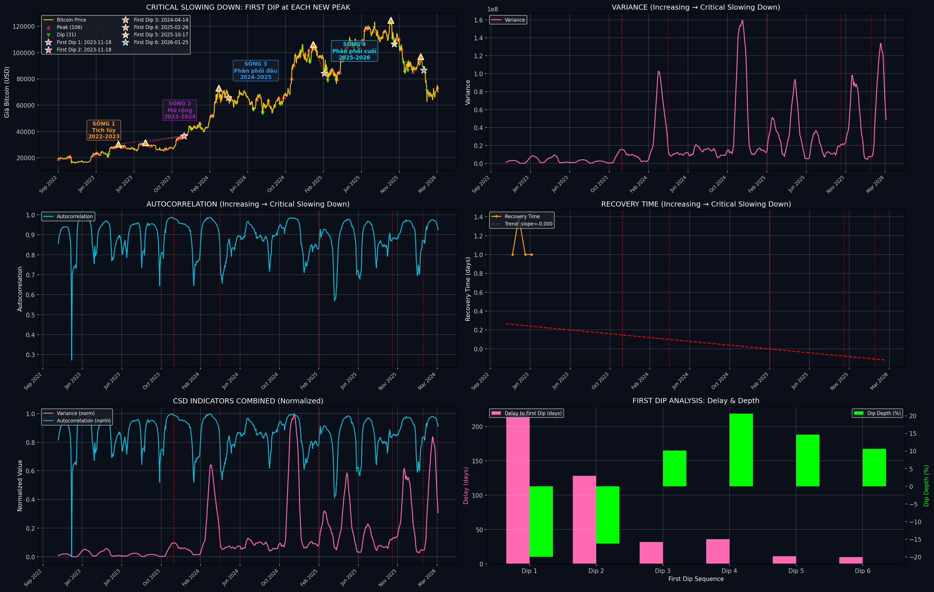Viewport: 934px width, 592px height.
Task: Click the green Dip Depth (%) legend swatch
Action: point(859,413)
